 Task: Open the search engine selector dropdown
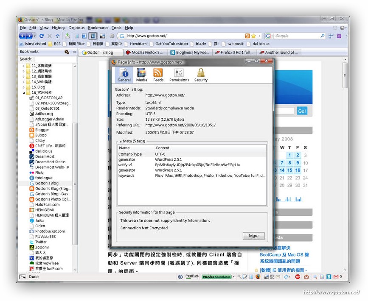(x=269, y=36)
